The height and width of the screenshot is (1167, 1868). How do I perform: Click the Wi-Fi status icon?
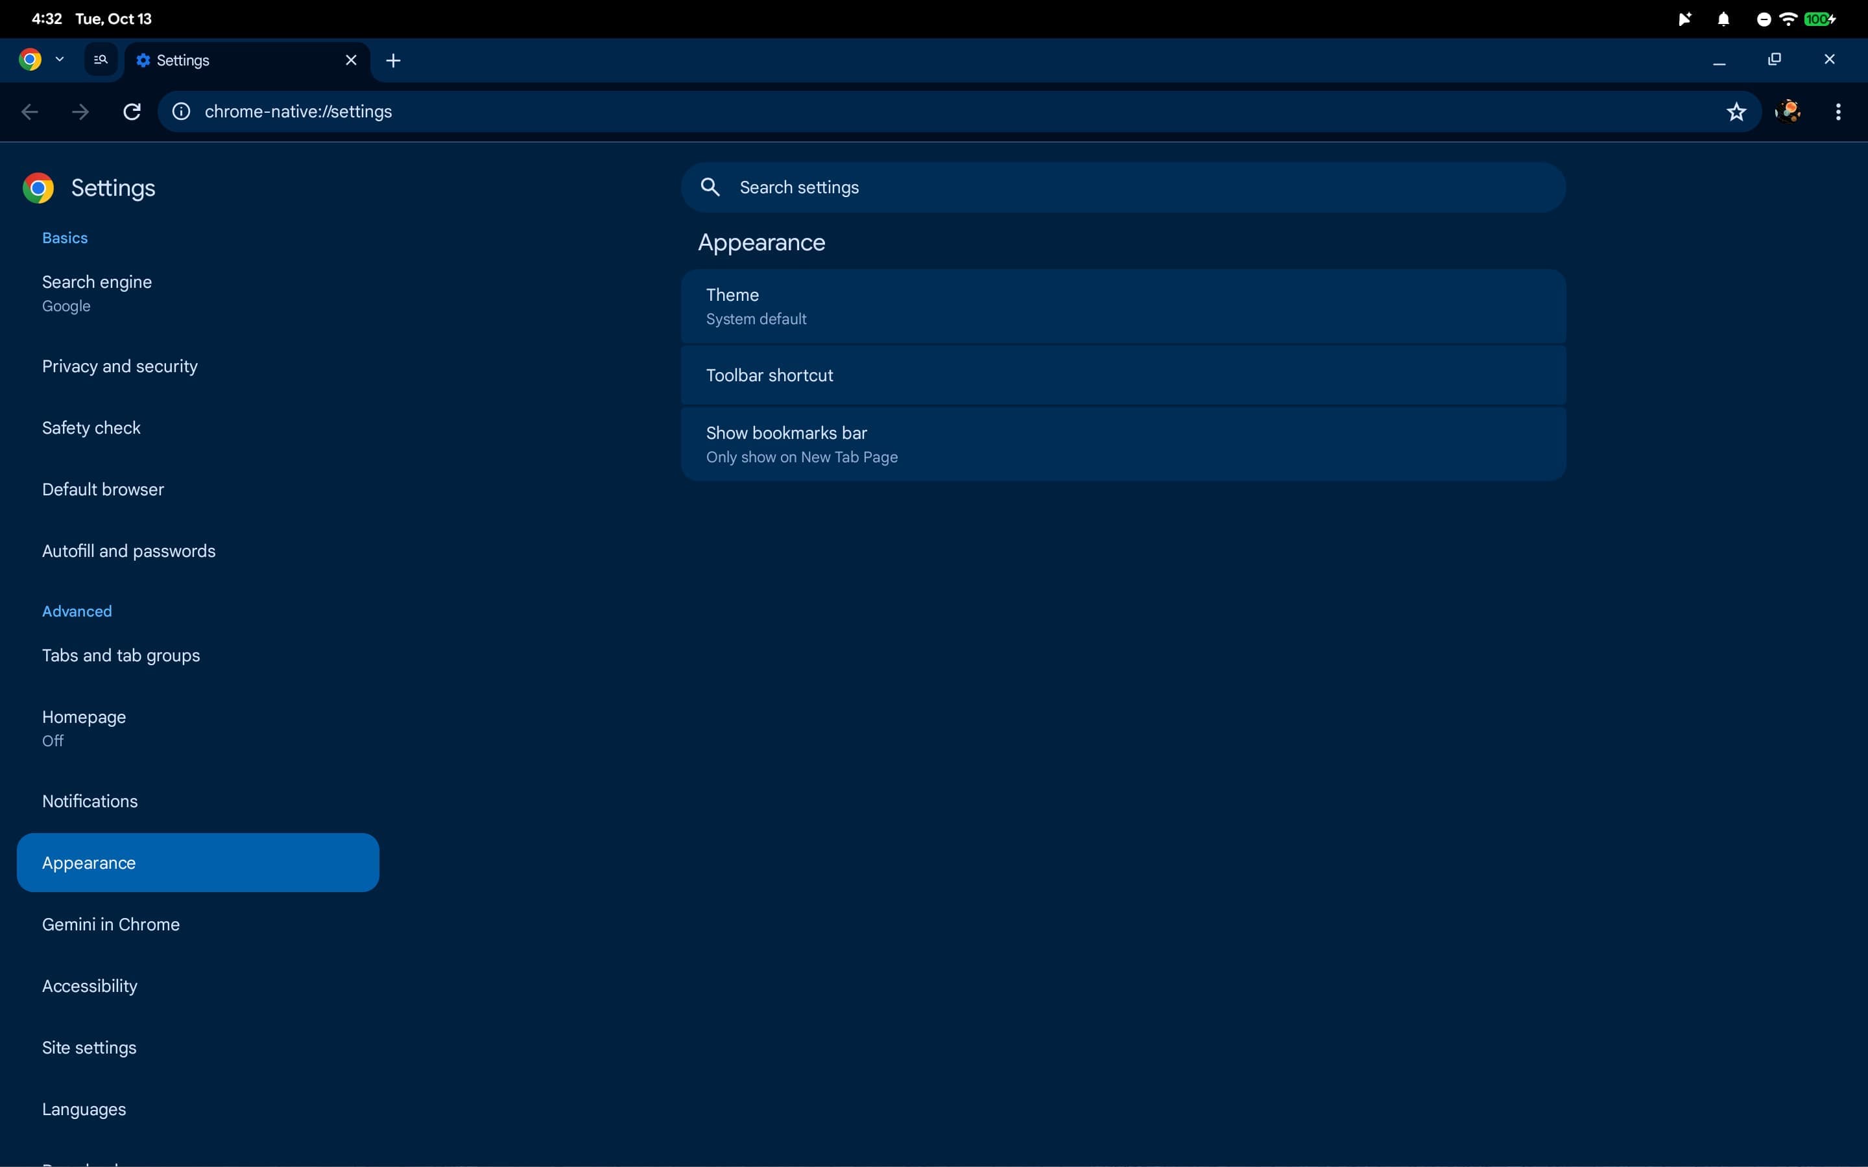1788,19
